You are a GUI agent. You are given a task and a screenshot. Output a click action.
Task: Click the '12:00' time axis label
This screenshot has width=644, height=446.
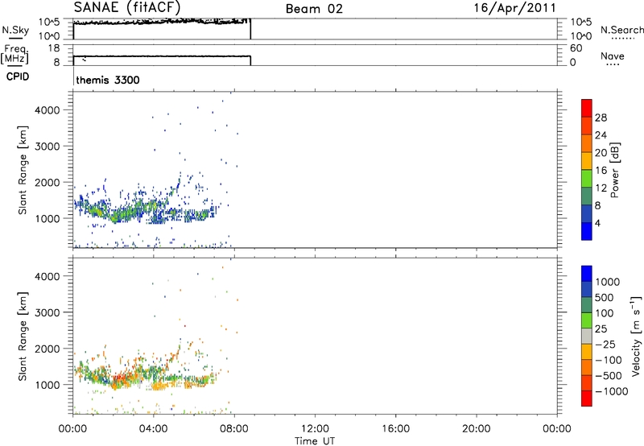315,428
